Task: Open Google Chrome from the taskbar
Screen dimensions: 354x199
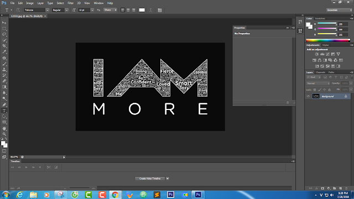Action: tap(115, 195)
